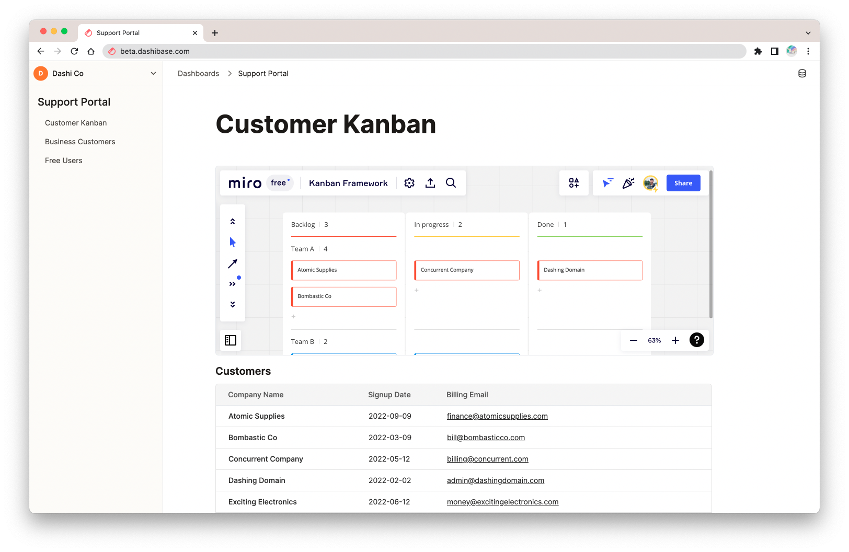Image resolution: width=849 pixels, height=552 pixels.
Task: Click the database icon in header
Action: (x=802, y=74)
